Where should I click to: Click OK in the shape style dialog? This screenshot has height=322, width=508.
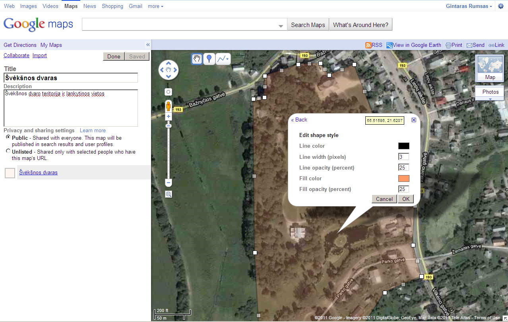click(405, 199)
